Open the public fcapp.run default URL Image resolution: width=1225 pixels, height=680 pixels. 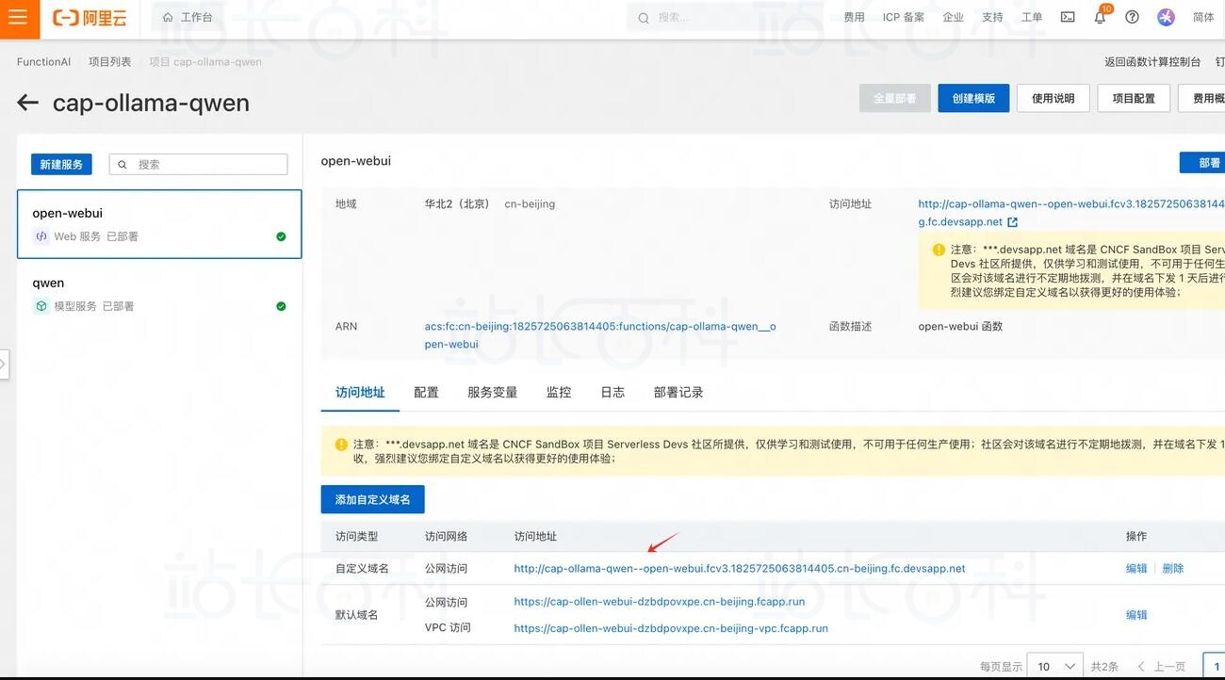[660, 601]
